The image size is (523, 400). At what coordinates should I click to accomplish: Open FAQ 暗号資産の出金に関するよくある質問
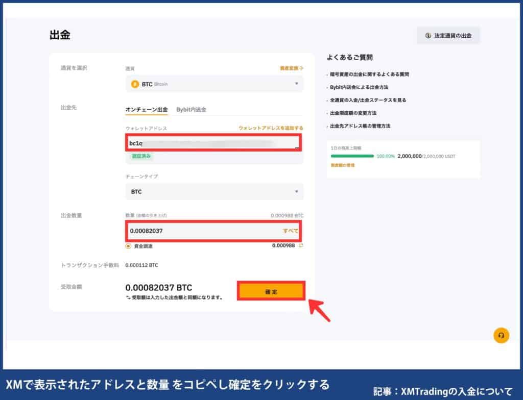coord(369,74)
